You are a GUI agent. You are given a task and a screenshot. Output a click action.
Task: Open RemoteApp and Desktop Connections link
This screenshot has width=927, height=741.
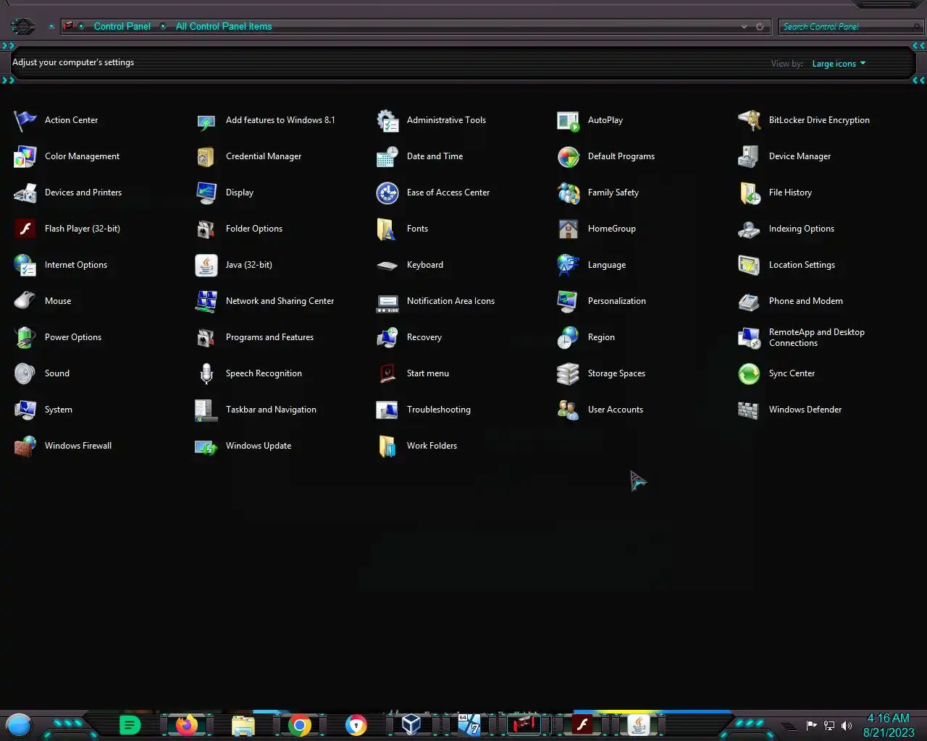coord(817,337)
